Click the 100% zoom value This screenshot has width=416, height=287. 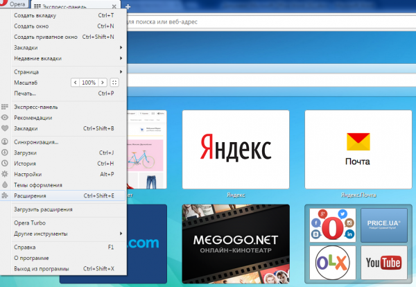[89, 82]
